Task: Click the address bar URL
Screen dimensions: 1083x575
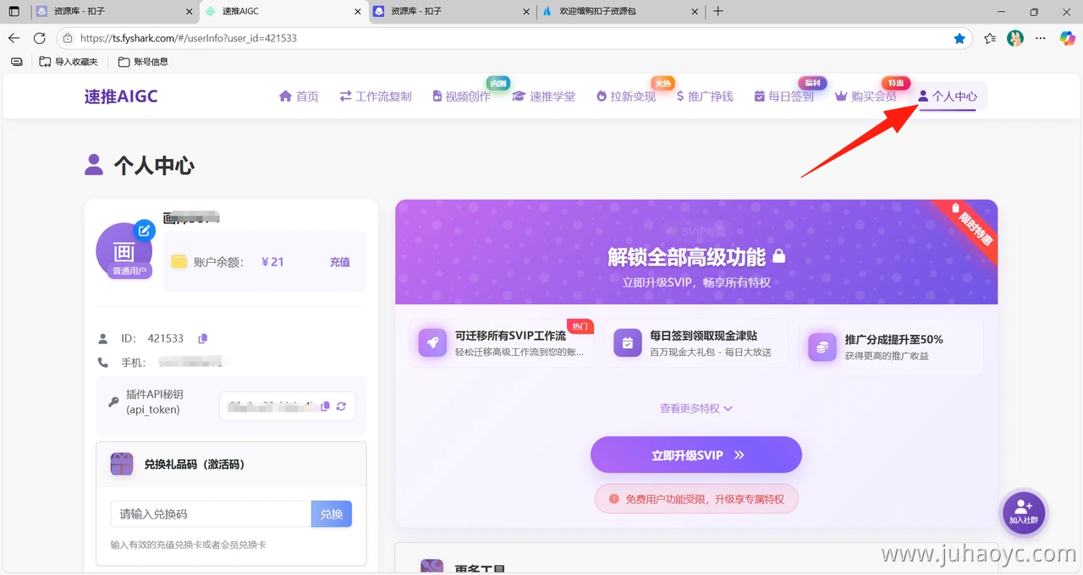Action: 189,38
